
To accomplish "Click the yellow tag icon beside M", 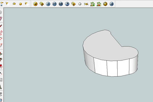I will pos(42,4).
